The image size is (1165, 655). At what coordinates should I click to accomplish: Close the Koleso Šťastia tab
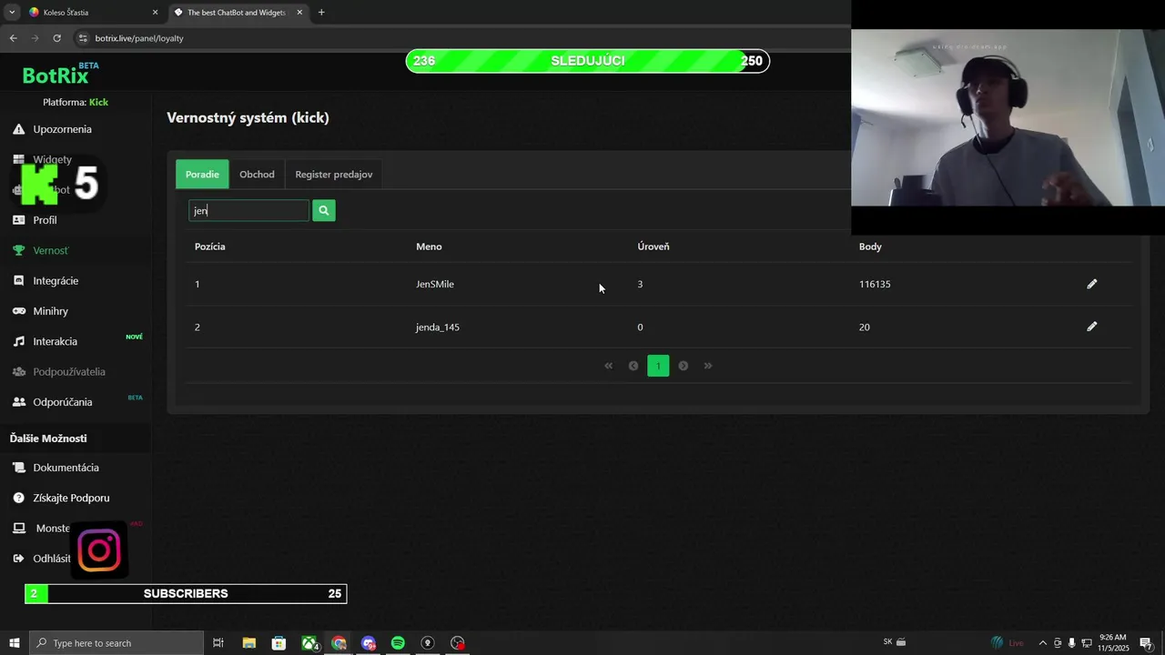[155, 13]
